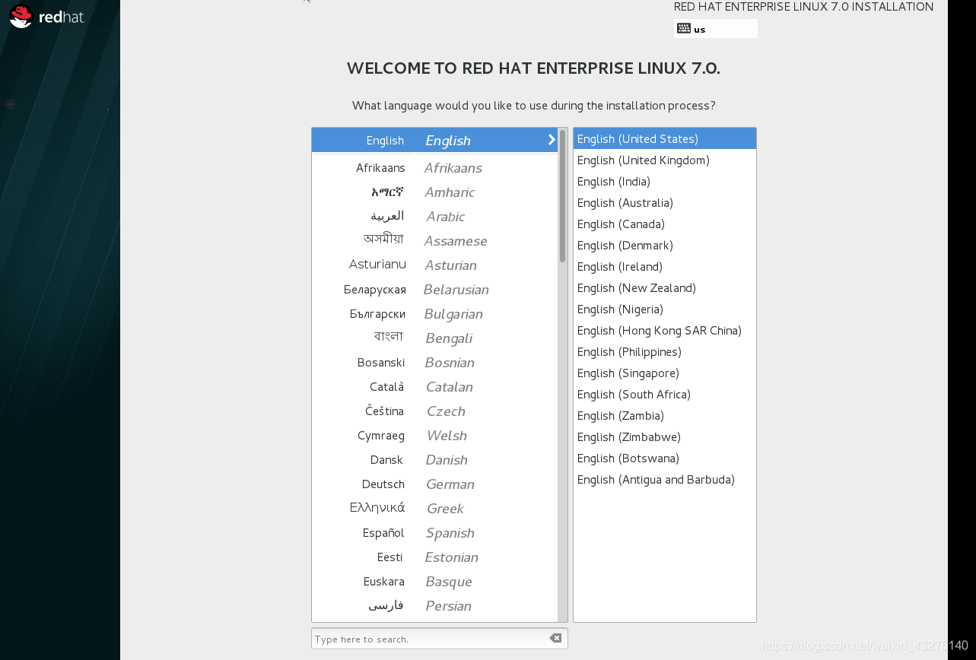Pick Bulgarian from the languages
976x660 pixels.
click(434, 314)
